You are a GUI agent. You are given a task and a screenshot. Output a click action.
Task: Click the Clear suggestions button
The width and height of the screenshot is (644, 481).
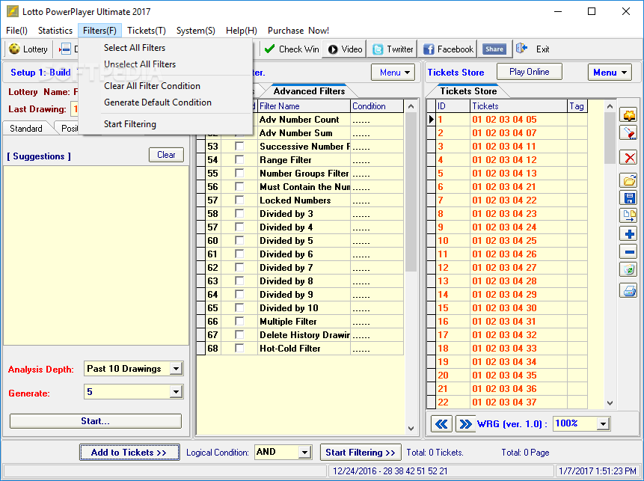point(166,155)
